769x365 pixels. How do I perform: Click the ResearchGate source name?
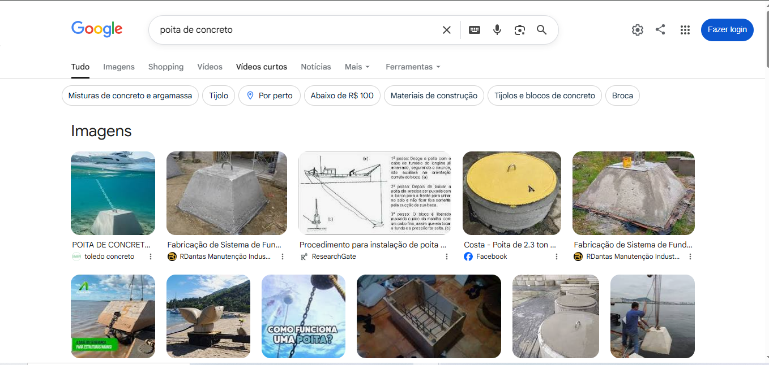[334, 257]
